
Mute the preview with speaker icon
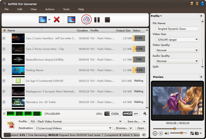(167, 134)
